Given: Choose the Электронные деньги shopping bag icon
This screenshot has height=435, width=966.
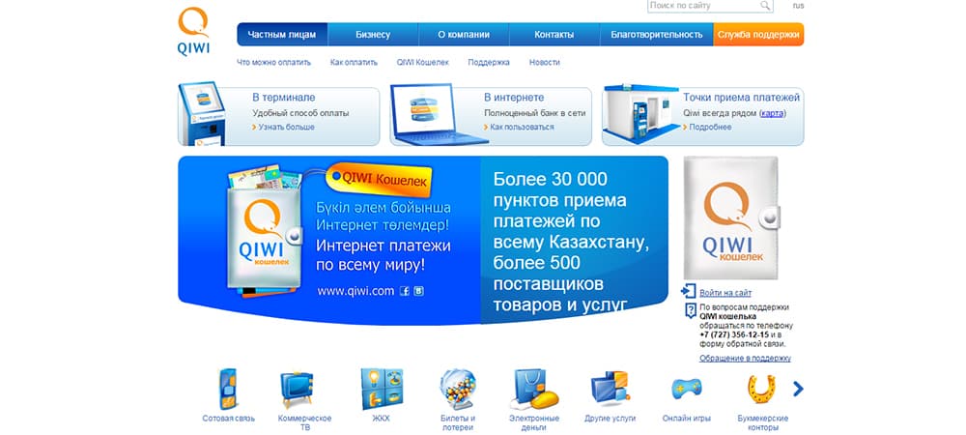Looking at the screenshot, I should tap(535, 389).
